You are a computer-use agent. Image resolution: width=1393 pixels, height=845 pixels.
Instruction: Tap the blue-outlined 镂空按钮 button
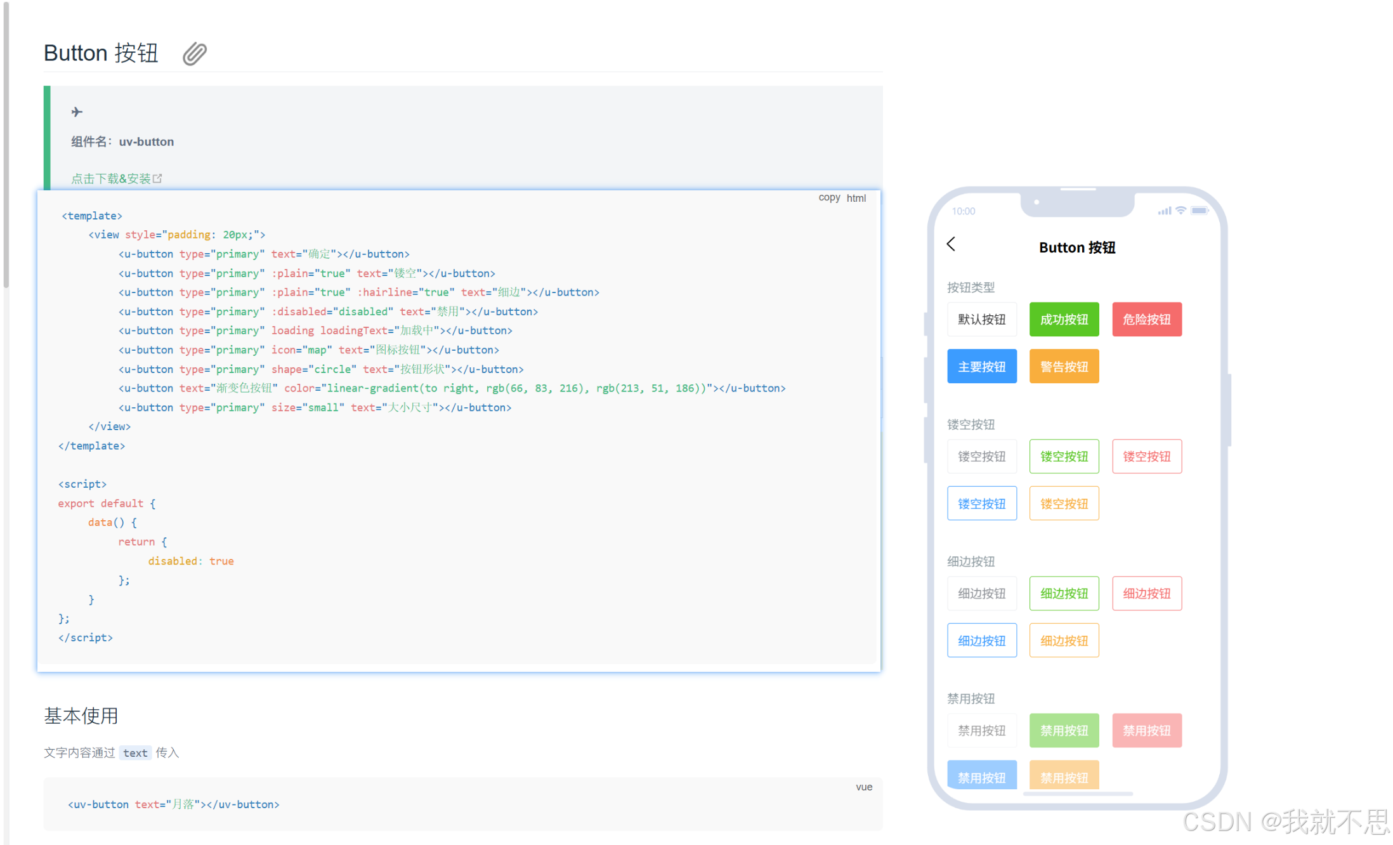[981, 504]
